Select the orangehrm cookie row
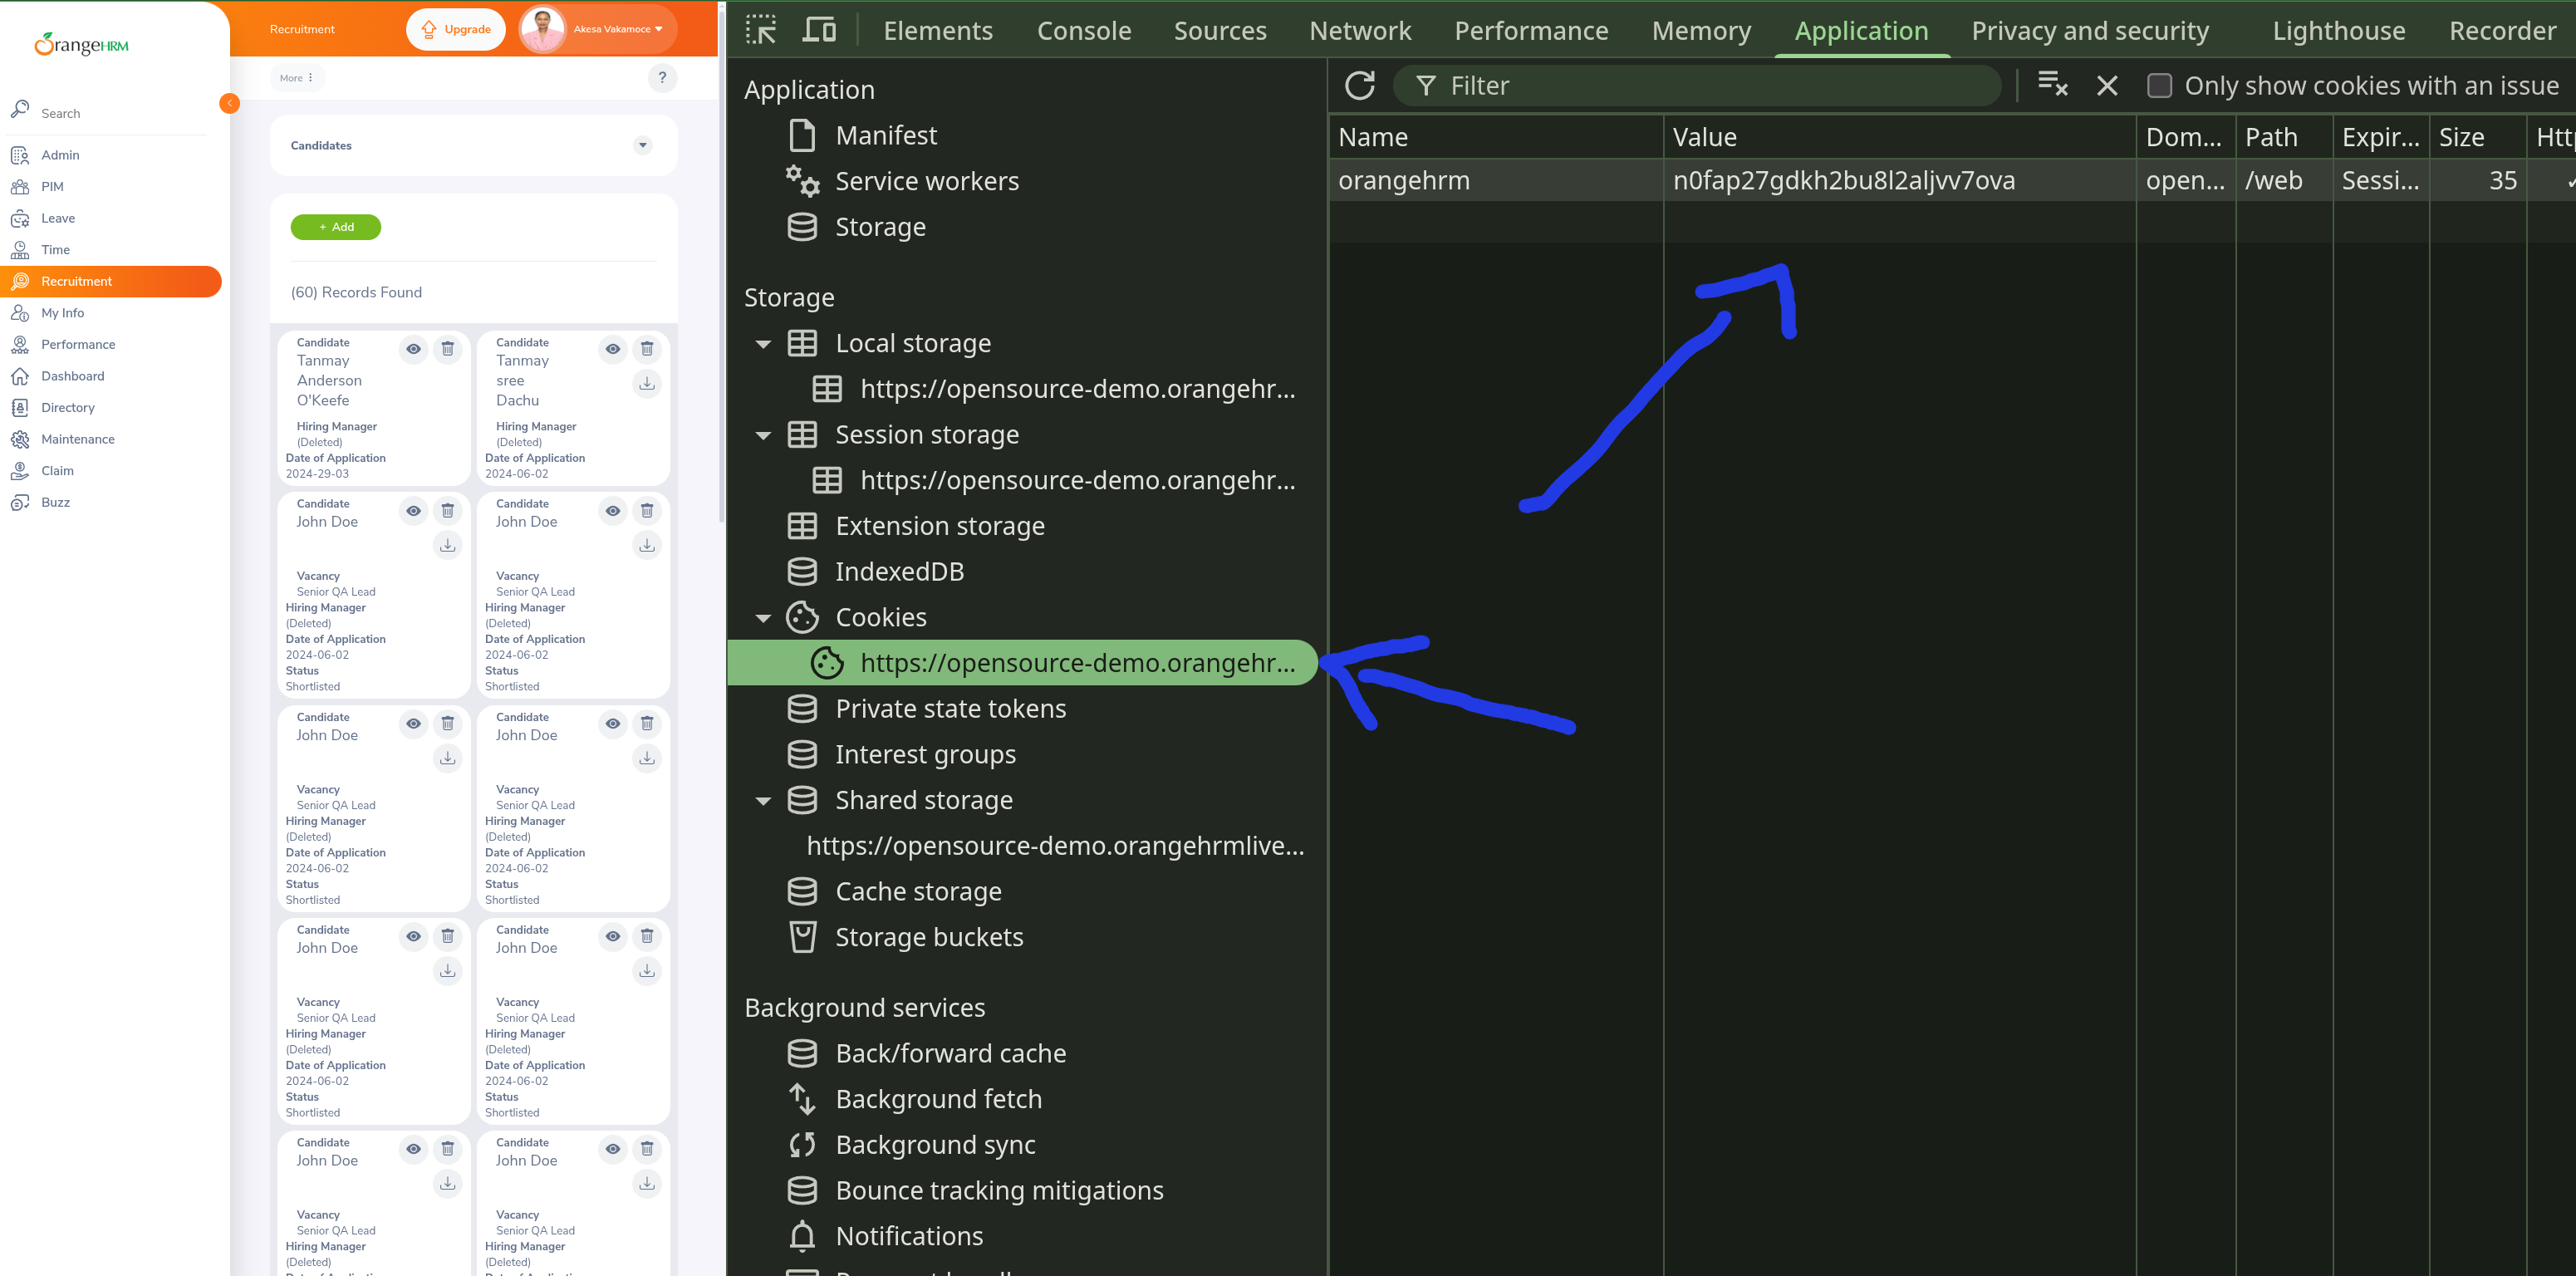2576x1276 pixels. [1951, 181]
